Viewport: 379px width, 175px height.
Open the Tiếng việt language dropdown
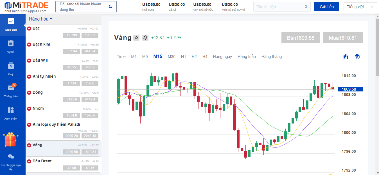360,7
